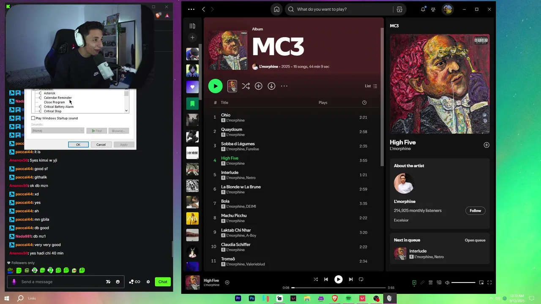Open Spotify notifications bell
541x304 pixels.
(423, 9)
